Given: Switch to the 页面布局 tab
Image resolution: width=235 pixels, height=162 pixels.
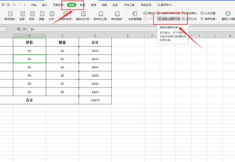Looking at the screenshot, I should click(58, 5).
